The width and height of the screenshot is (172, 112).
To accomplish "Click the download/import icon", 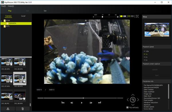I will click(8, 109).
